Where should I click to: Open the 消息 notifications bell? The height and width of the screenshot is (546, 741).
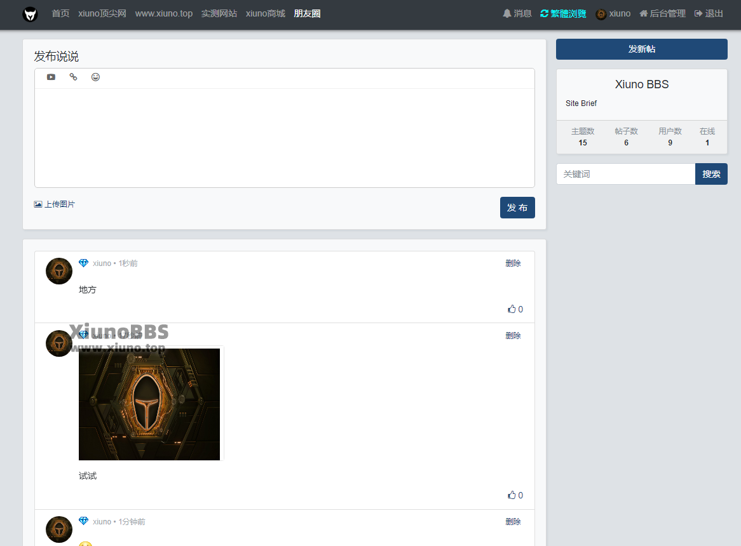[x=517, y=14]
